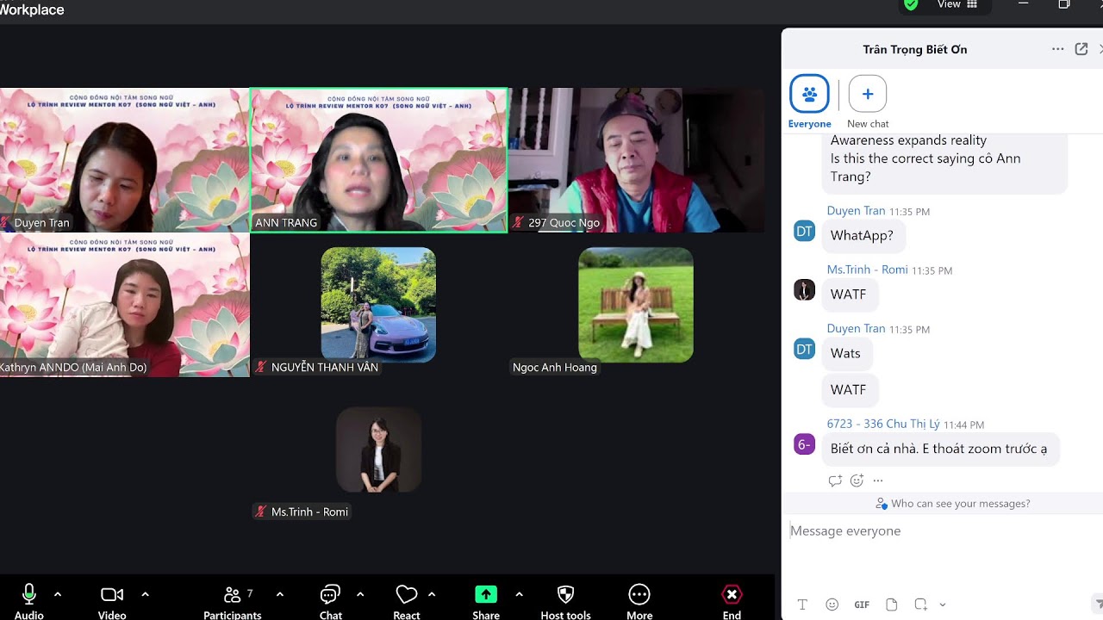
Task: Click the muted mic icon beside NGUYỄN THANH VÂN
Action: pyautogui.click(x=261, y=367)
